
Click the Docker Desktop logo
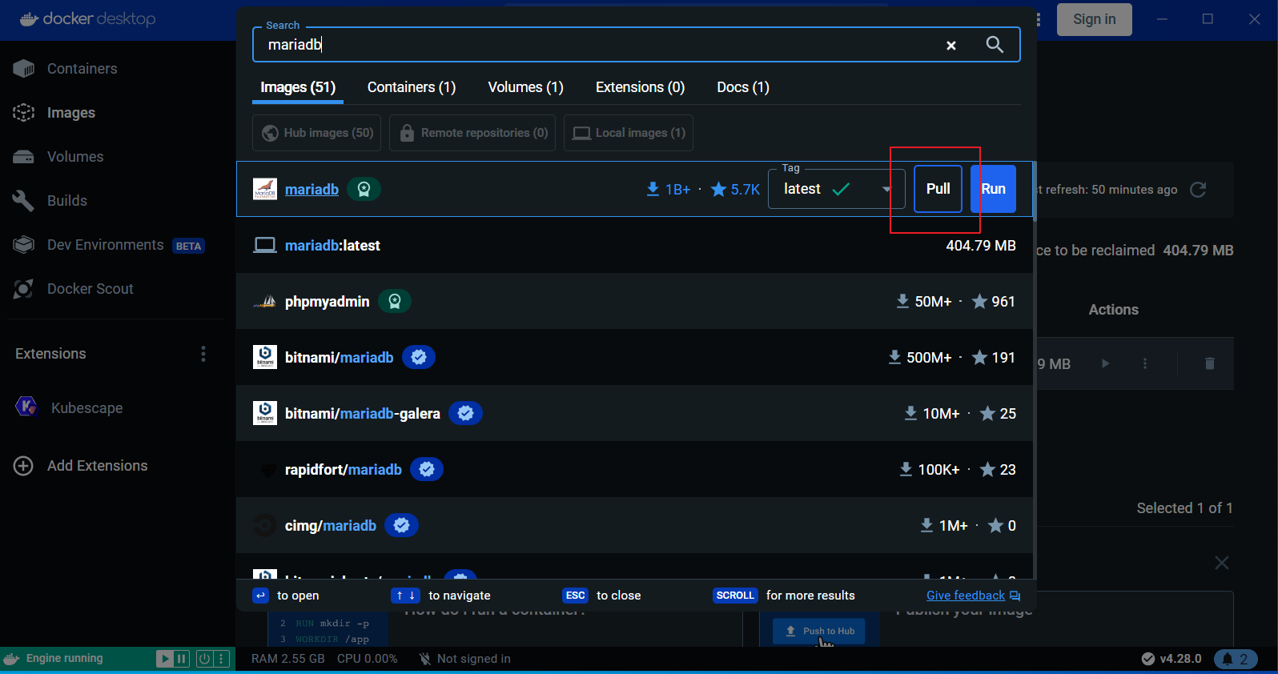[x=87, y=18]
